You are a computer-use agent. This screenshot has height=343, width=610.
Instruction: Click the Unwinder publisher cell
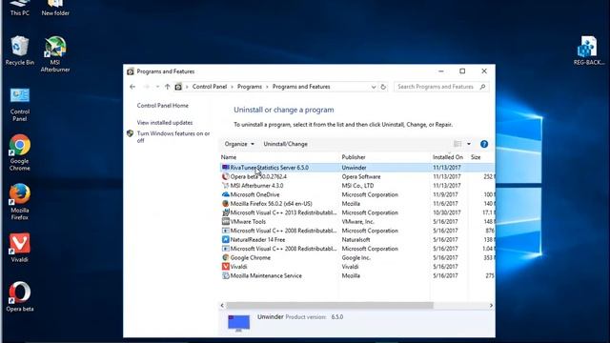[354, 168]
